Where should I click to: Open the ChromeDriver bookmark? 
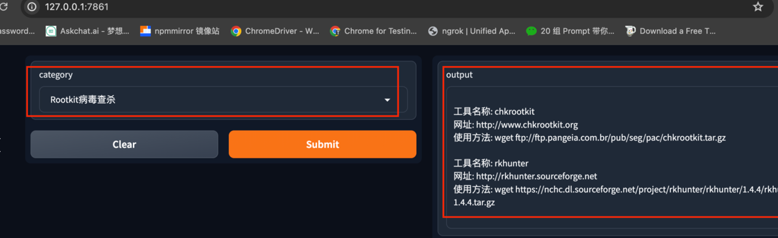click(275, 30)
